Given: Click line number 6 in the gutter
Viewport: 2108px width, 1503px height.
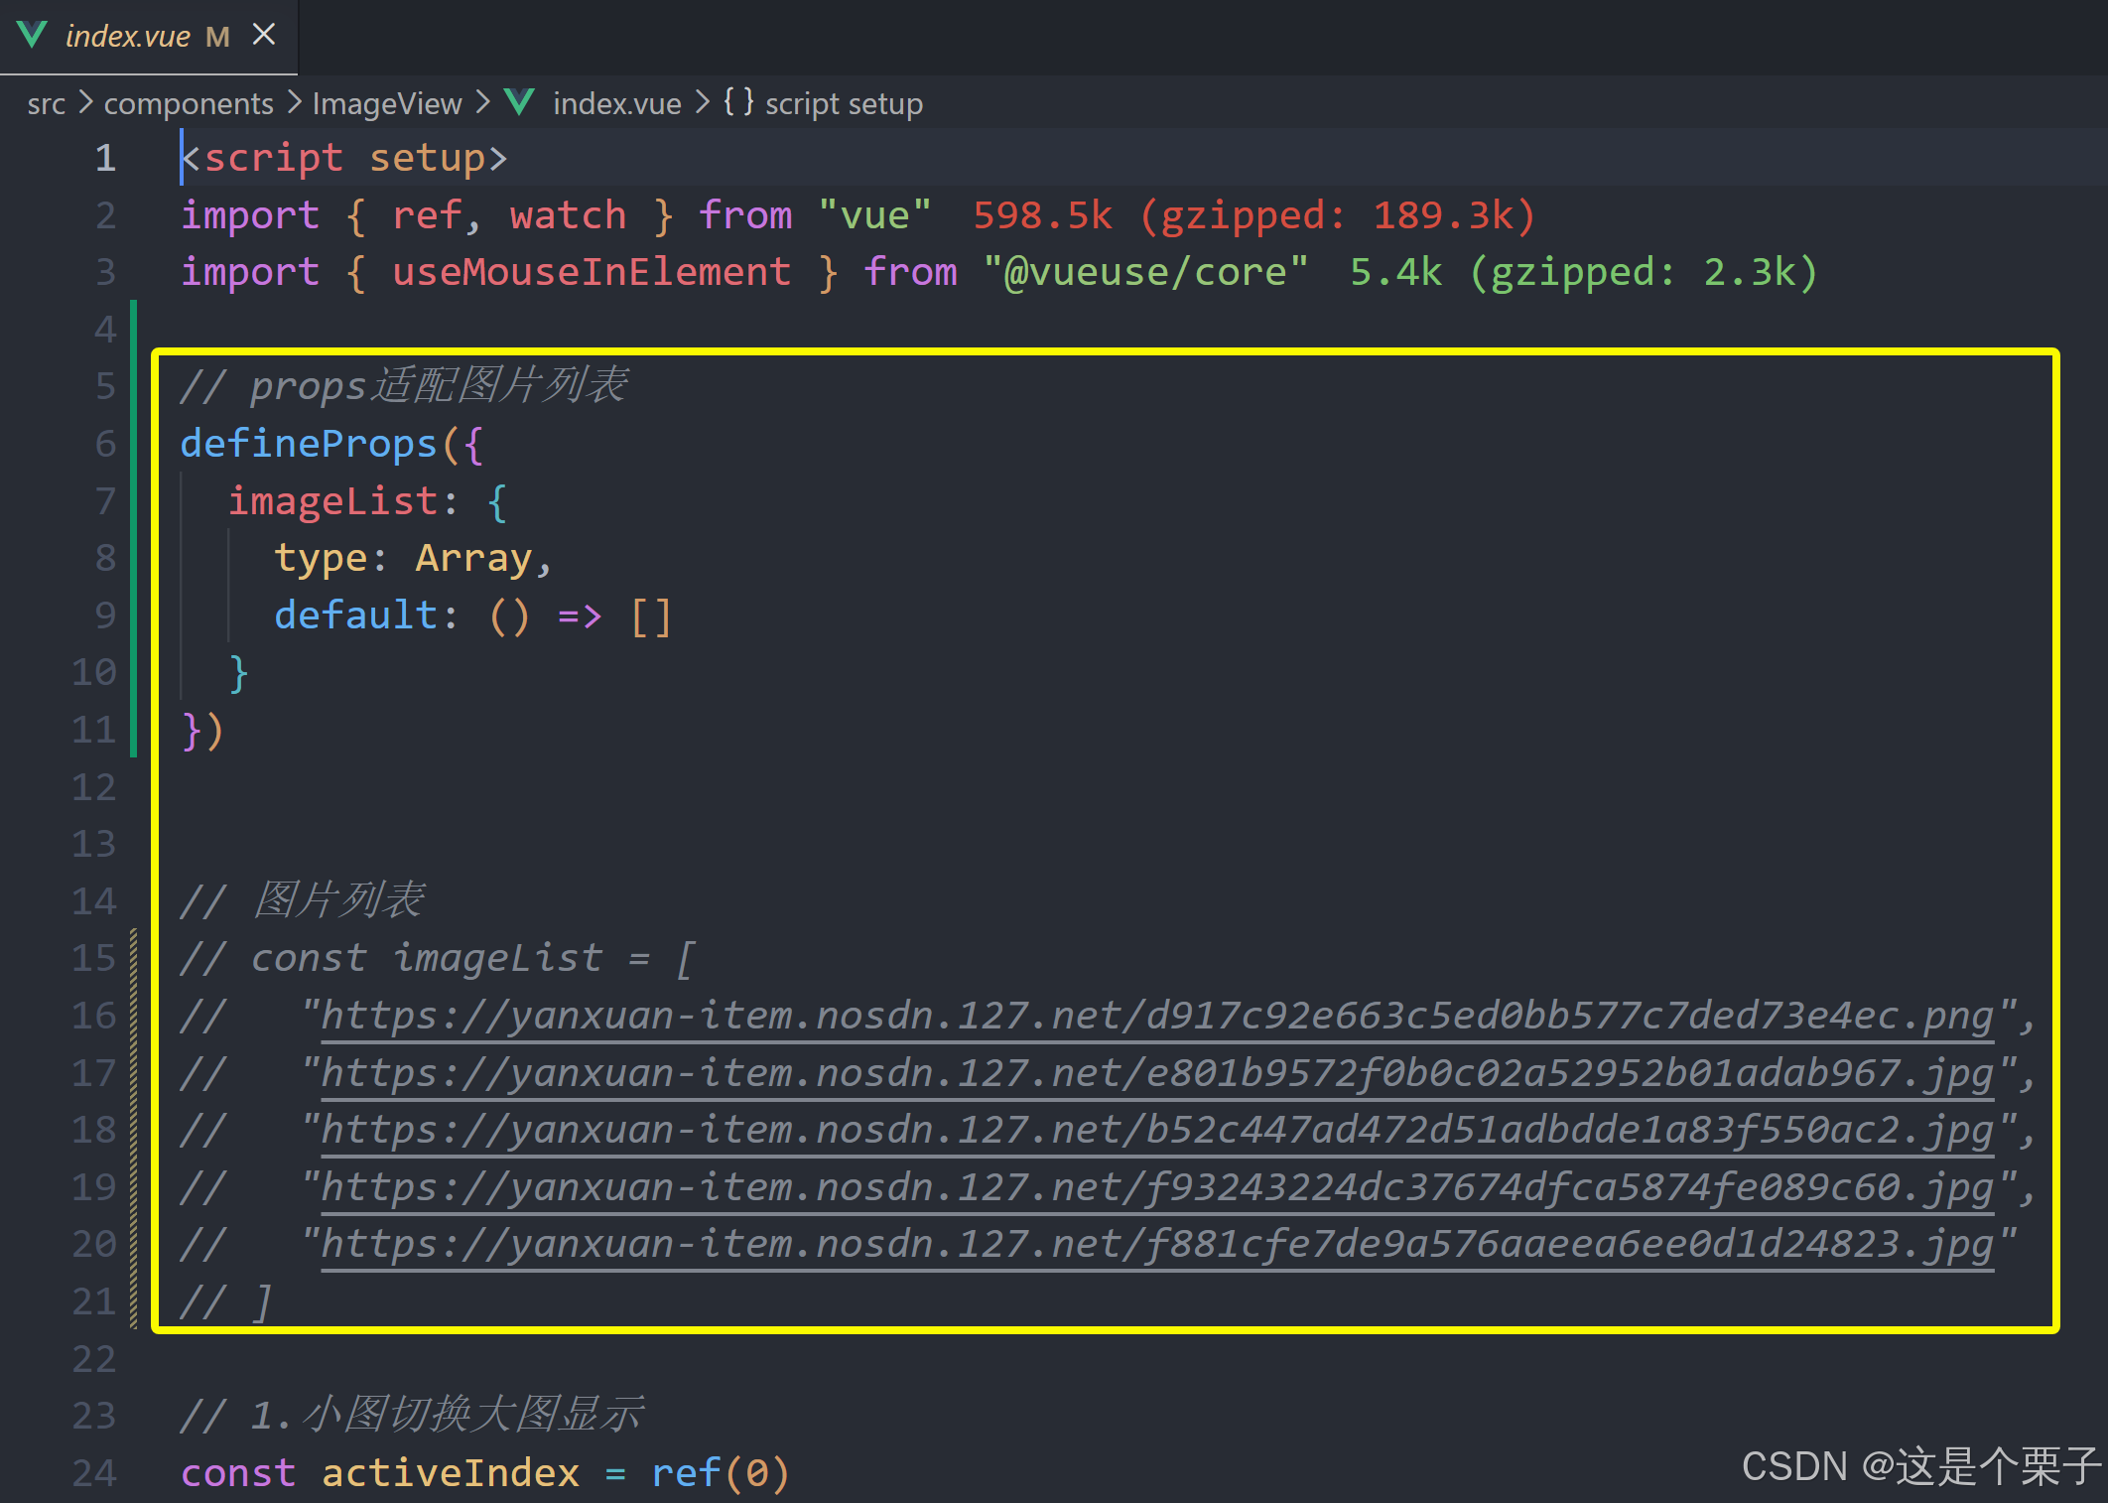Looking at the screenshot, I should click(x=104, y=444).
